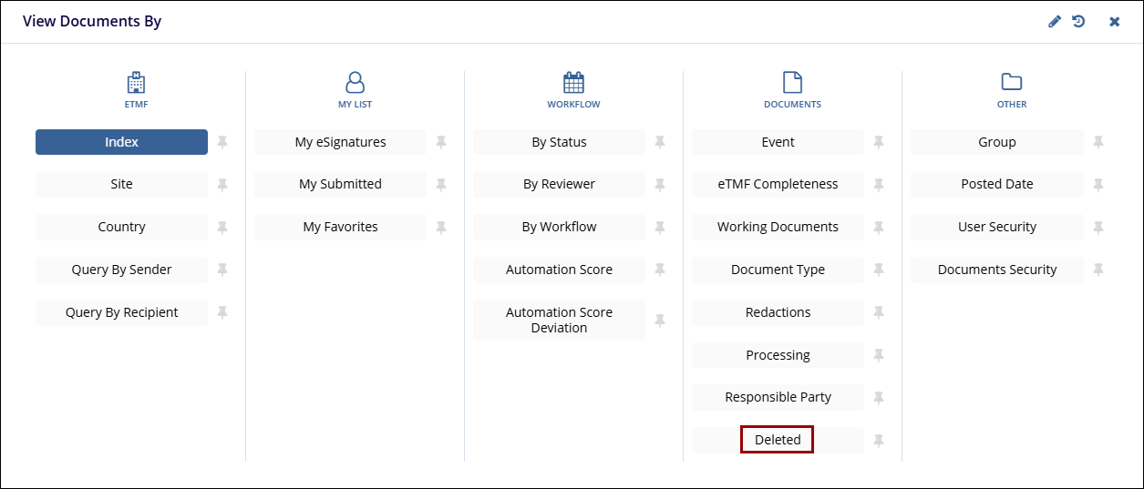This screenshot has width=1144, height=489.
Task: Pin the Posted Date view
Action: pos(1098,185)
